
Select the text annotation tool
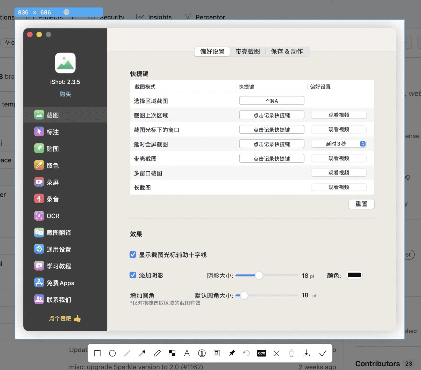pyautogui.click(x=187, y=353)
